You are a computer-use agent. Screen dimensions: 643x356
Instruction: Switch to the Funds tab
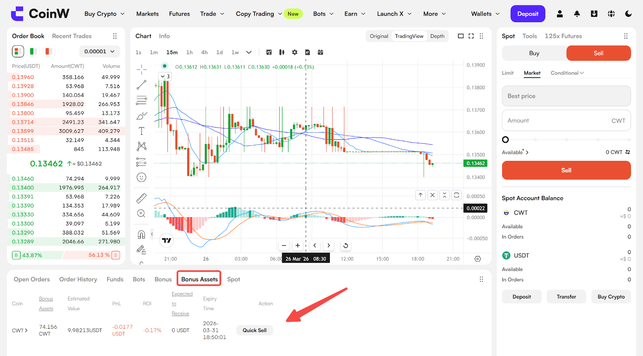(x=115, y=279)
